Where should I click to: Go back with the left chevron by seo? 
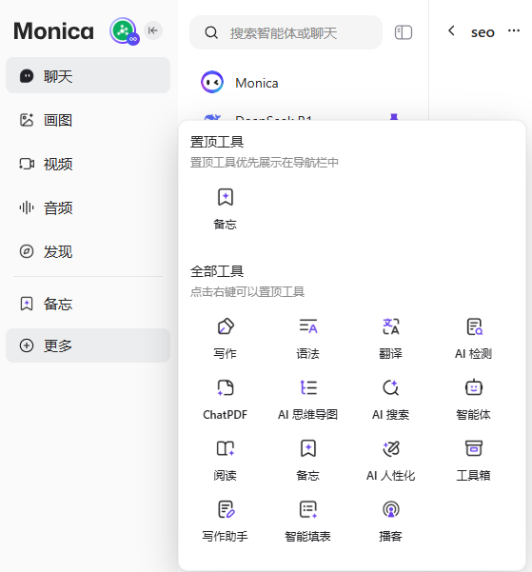[451, 31]
